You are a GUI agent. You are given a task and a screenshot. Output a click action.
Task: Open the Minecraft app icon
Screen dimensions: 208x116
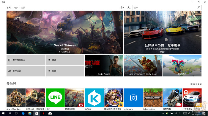coord(153,98)
